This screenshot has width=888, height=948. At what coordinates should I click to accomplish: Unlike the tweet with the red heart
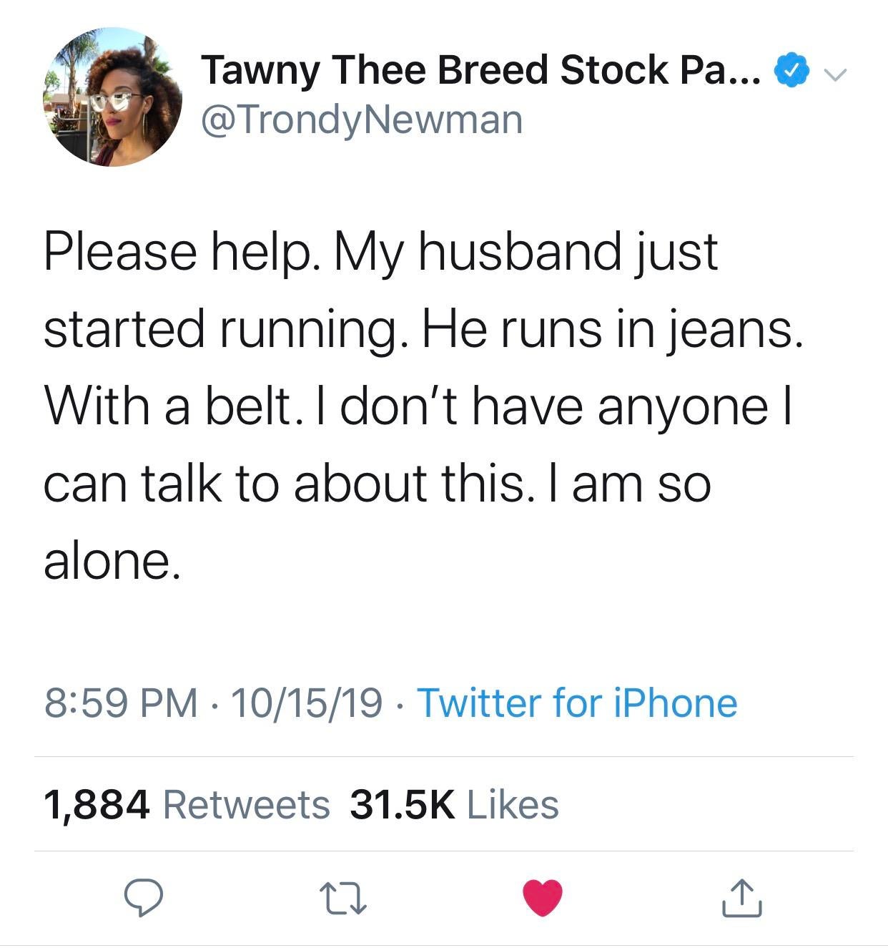pos(543,897)
